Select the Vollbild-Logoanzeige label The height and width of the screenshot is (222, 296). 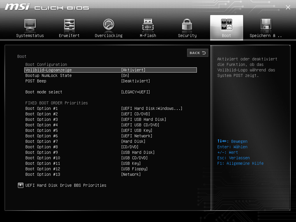49,70
